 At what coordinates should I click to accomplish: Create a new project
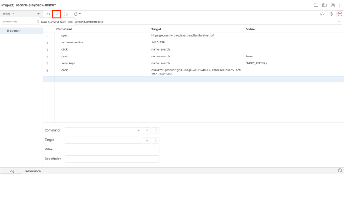[316, 5]
